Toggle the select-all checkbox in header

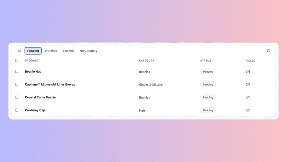17,60
